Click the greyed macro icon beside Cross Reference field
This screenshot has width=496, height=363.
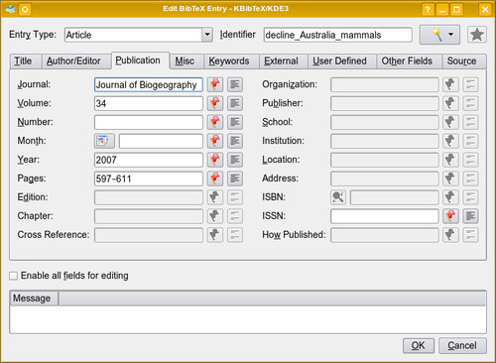[x=215, y=235]
